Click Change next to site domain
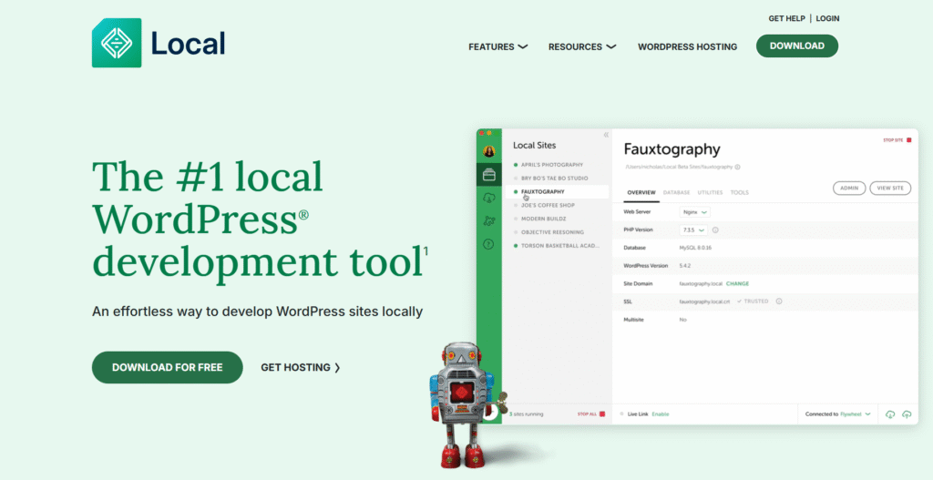933x480 pixels. click(737, 283)
